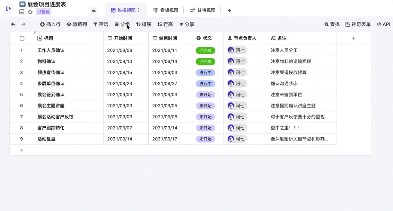
Task: Open 查找 search tool
Action: coord(332,24)
